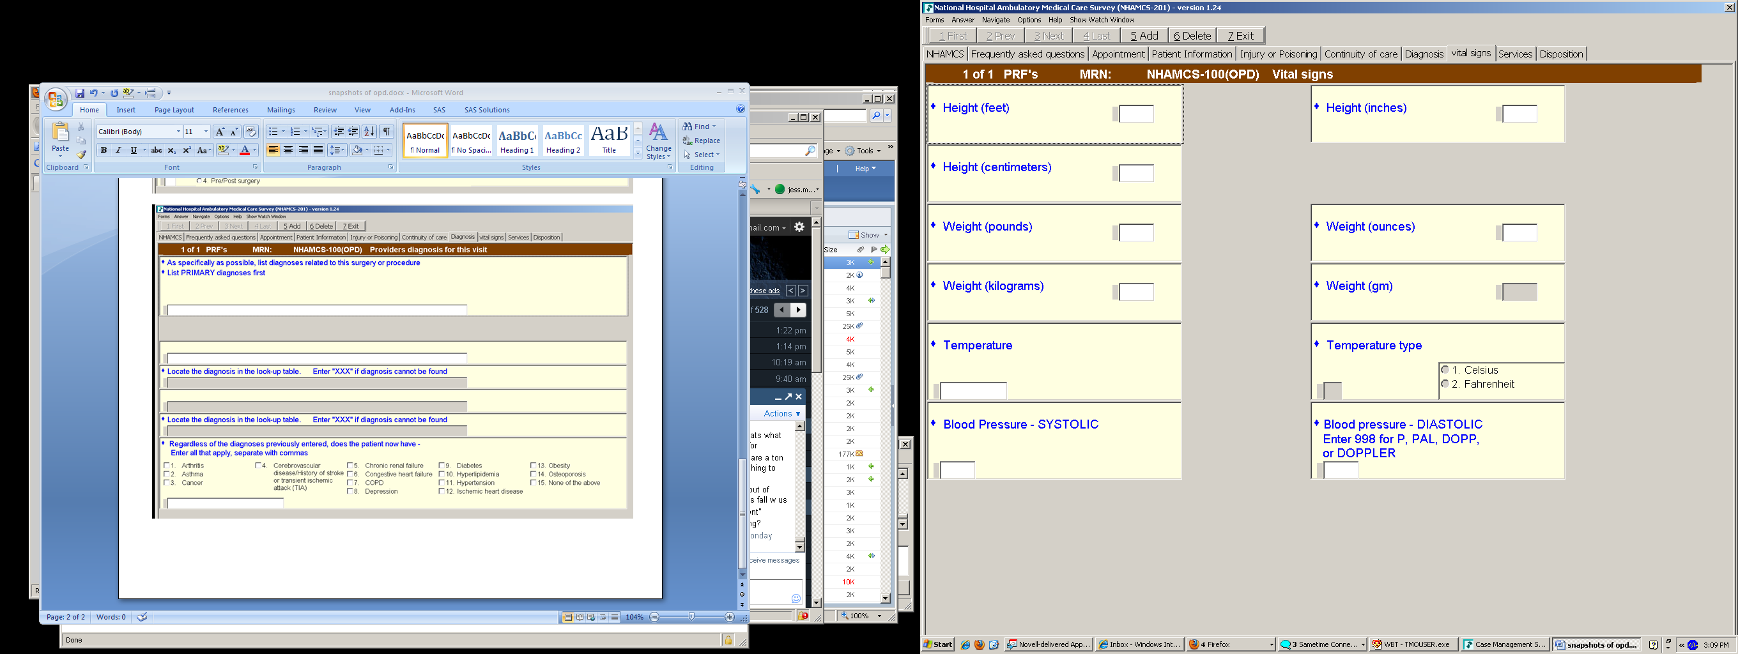Click the Weight (pounds) input field
The height and width of the screenshot is (654, 1738).
(1136, 232)
